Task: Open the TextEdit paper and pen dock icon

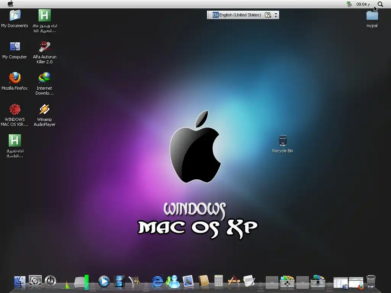Action: coord(249,281)
